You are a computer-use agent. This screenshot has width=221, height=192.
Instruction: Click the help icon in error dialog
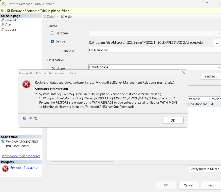click(x=24, y=118)
